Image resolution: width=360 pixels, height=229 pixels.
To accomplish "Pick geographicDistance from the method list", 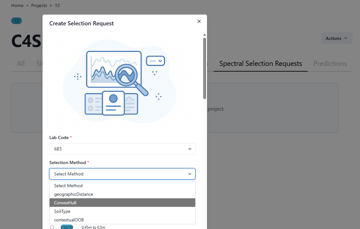I will tap(122, 194).
